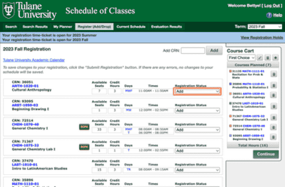Remove Intro to LatinAmerican Studies from cart

(274, 106)
